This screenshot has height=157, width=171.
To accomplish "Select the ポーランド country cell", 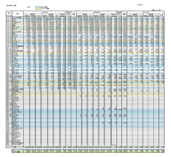I will coord(18,56).
